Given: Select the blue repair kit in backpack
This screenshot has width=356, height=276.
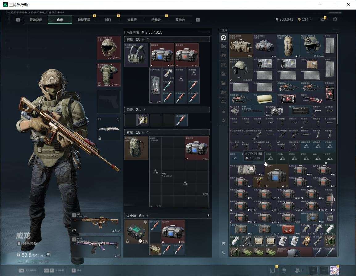Looking at the screenshot, I should (x=197, y=148).
